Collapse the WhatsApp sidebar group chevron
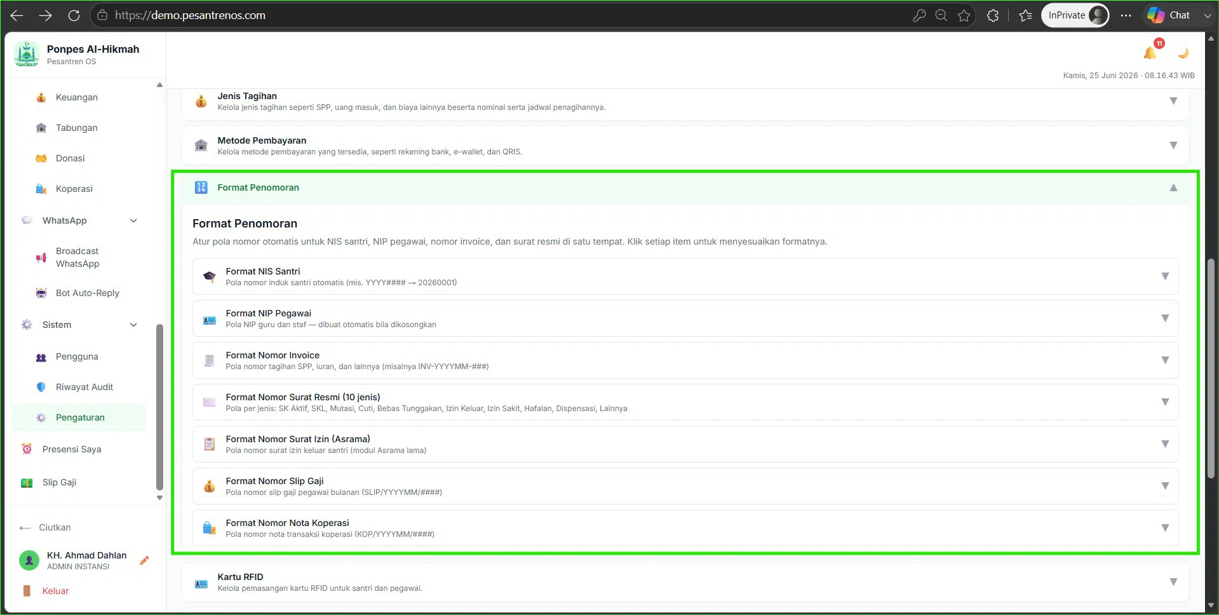This screenshot has width=1219, height=615. pos(133,220)
